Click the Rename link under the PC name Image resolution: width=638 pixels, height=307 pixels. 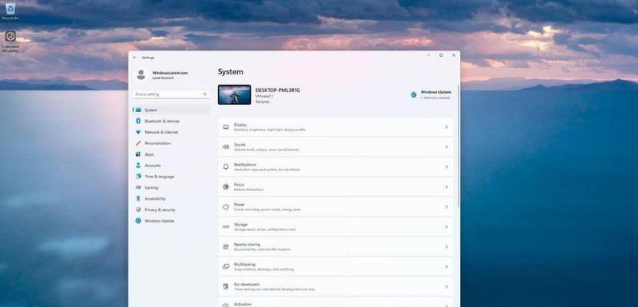coord(262,101)
